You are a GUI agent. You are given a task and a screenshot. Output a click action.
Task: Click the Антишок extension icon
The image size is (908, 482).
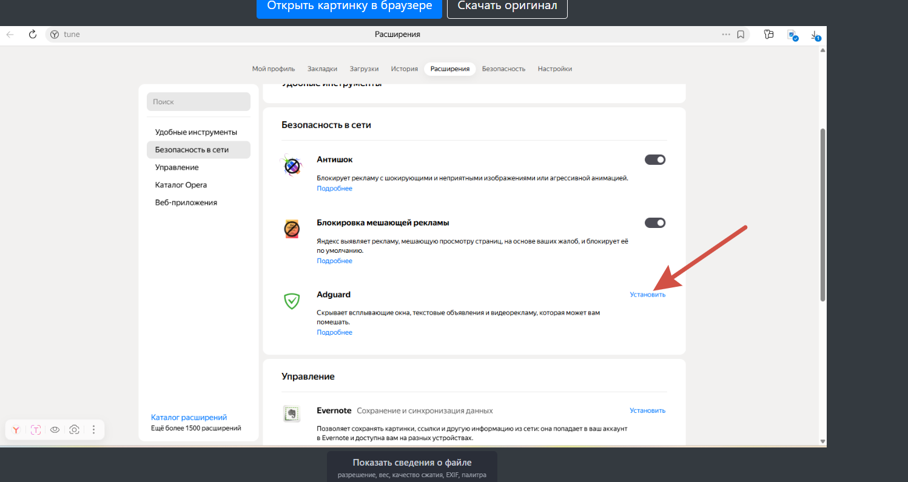tap(292, 165)
